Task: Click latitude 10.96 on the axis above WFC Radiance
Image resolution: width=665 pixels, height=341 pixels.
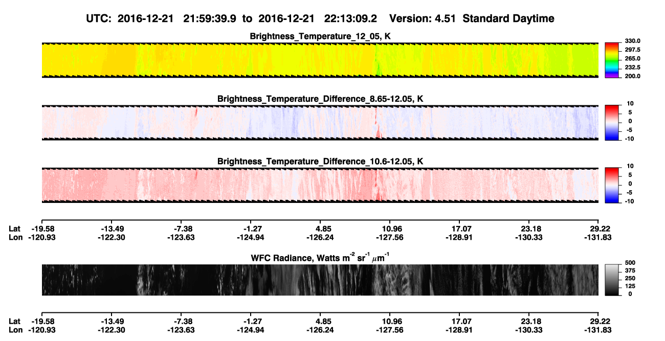Action: [389, 229]
